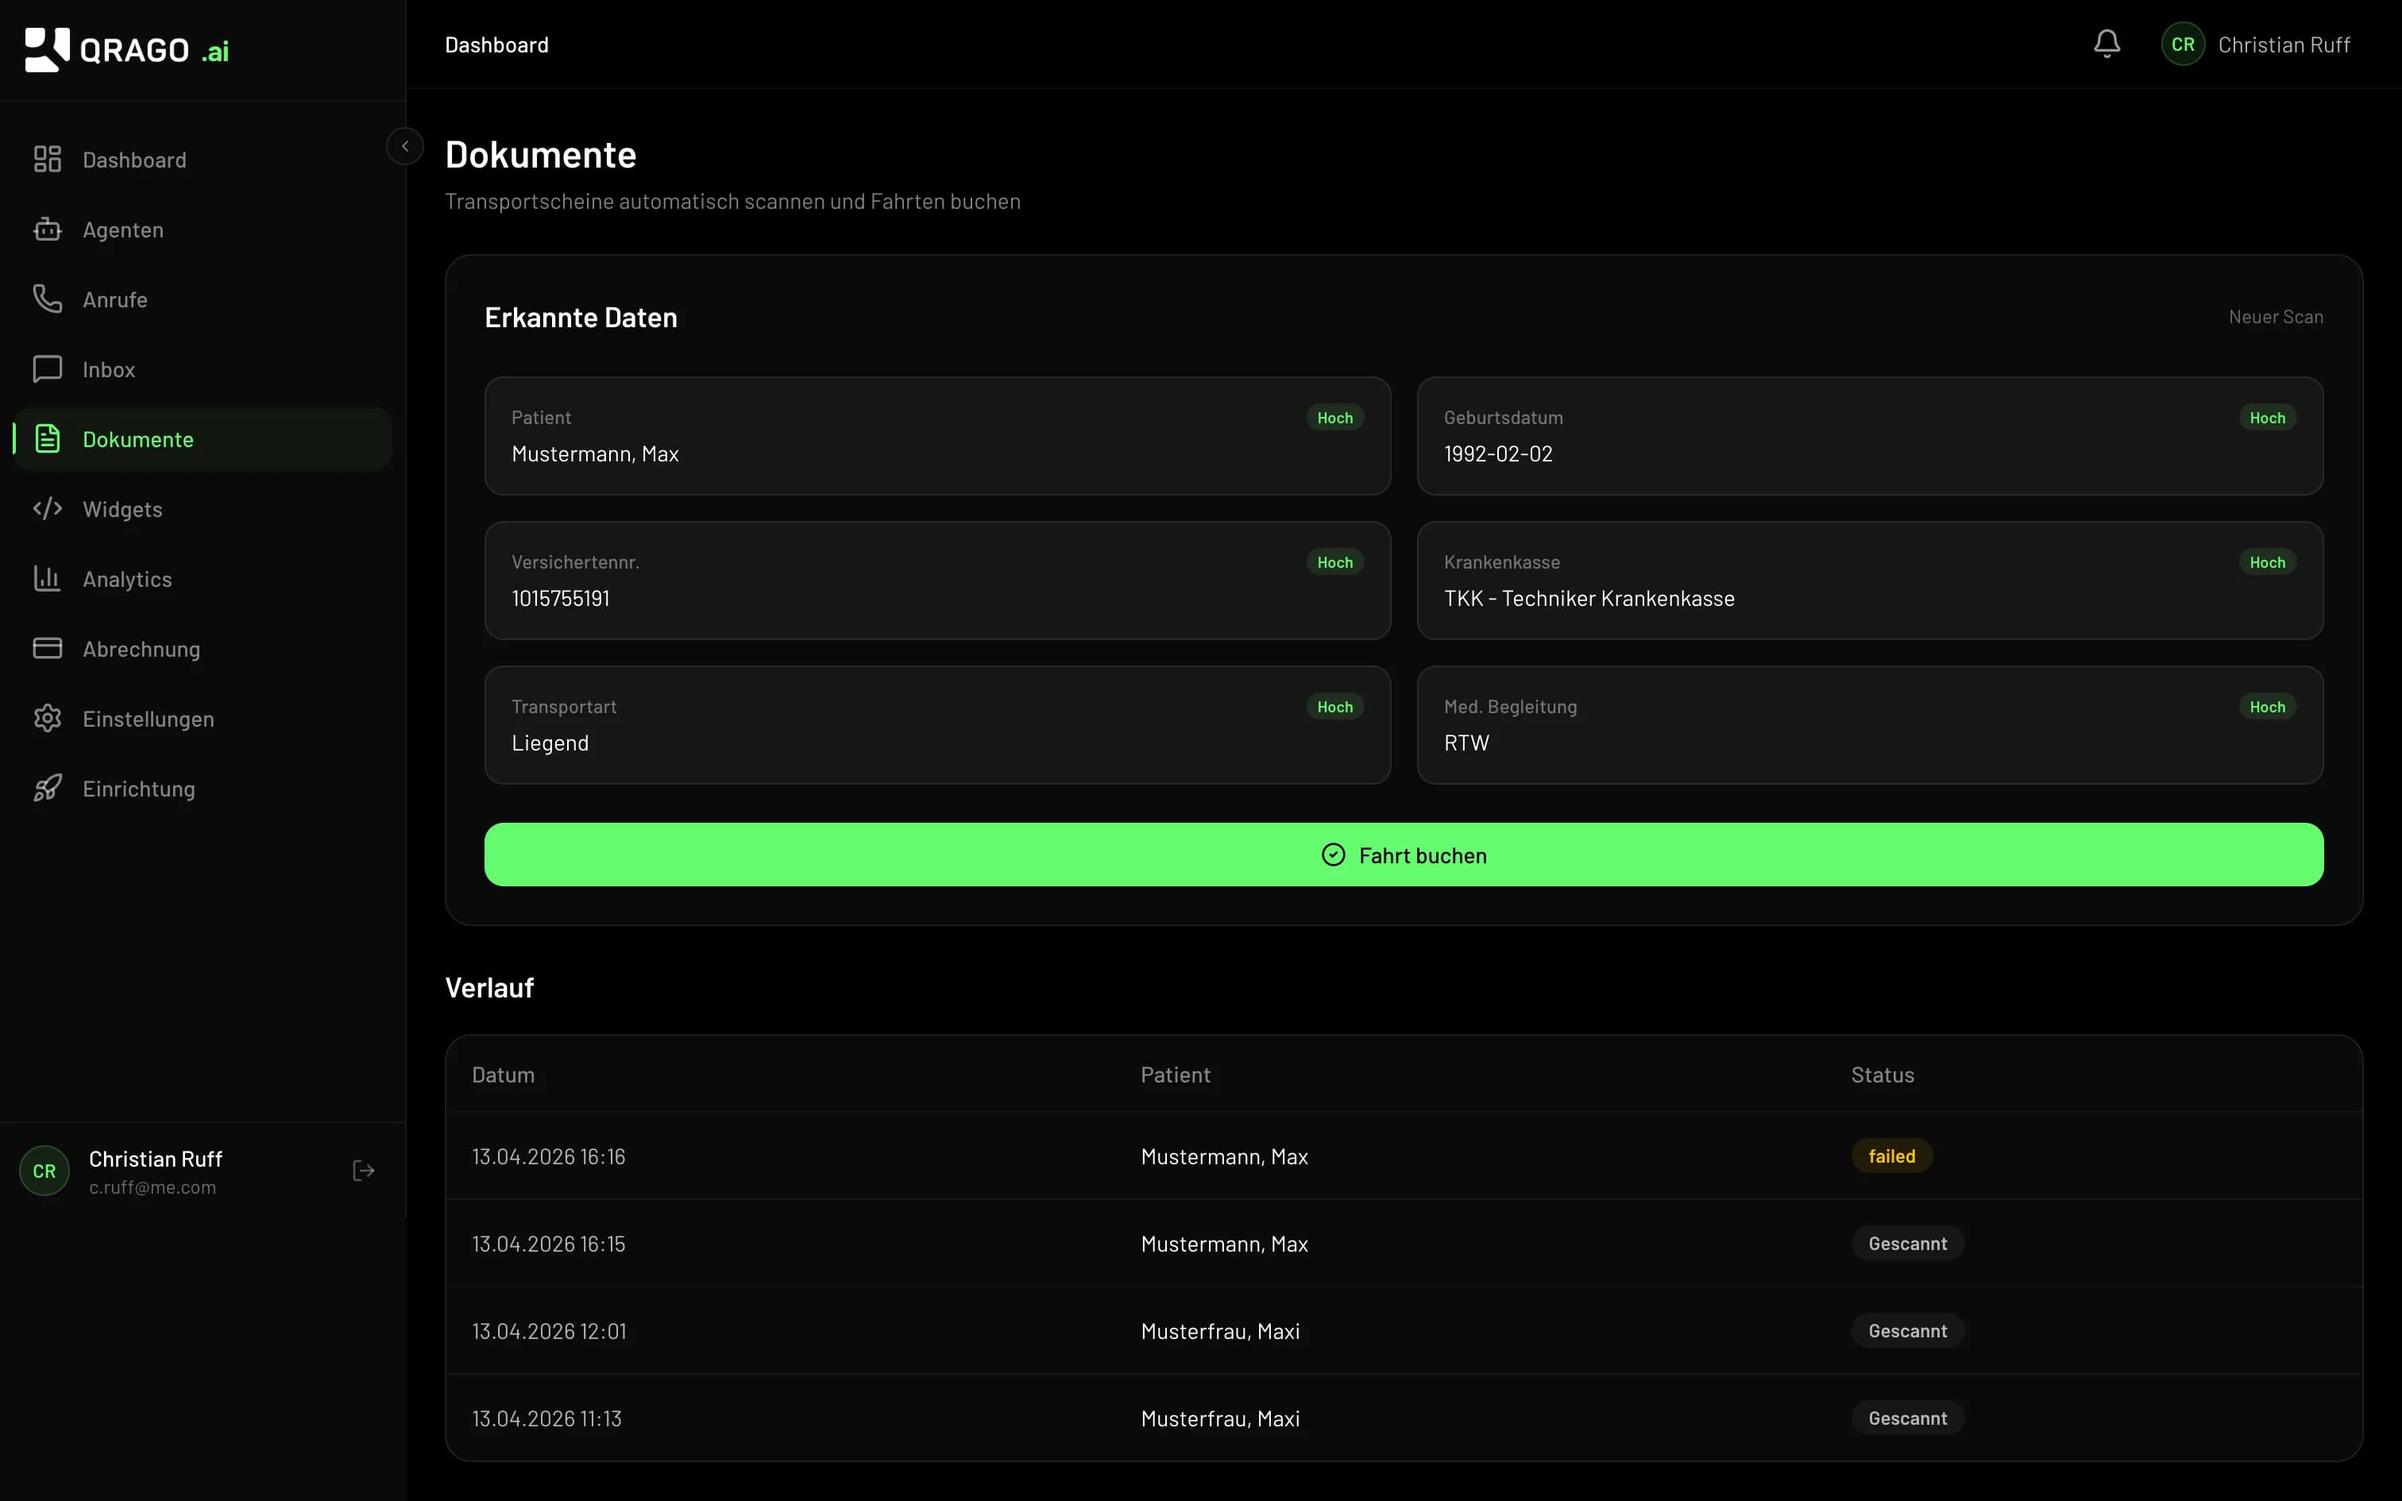Click Musterfrau, Maxi in 12:01 row
Image resolution: width=2402 pixels, height=1501 pixels.
1220,1331
